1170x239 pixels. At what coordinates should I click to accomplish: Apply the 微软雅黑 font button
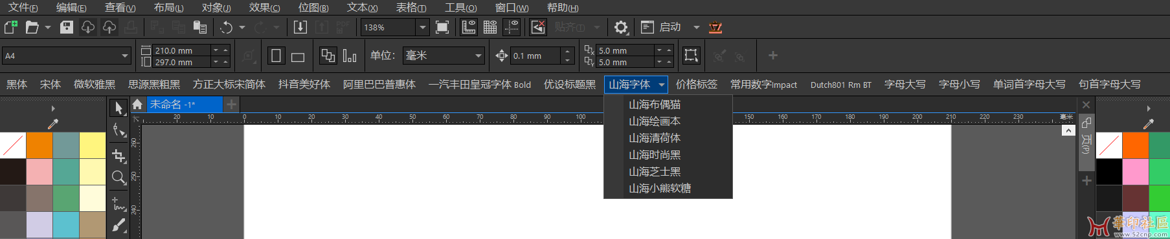pyautogui.click(x=95, y=84)
